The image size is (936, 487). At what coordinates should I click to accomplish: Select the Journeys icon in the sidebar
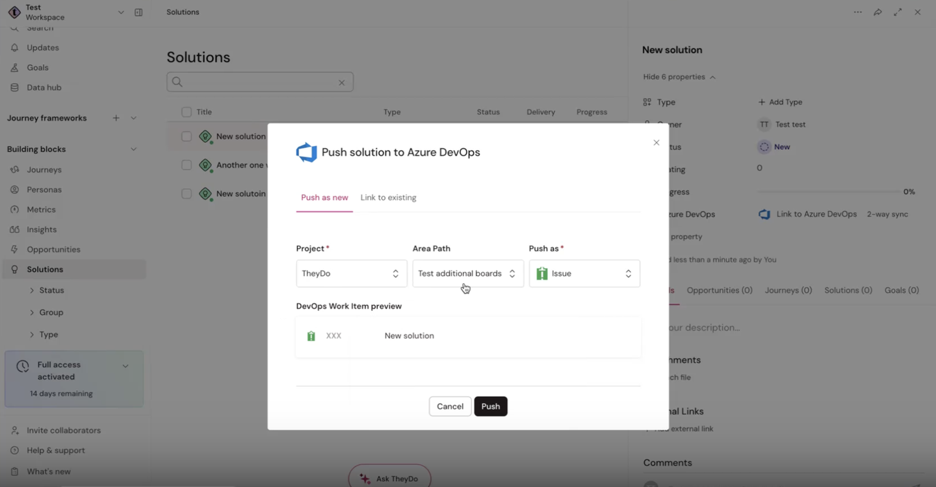click(x=14, y=169)
